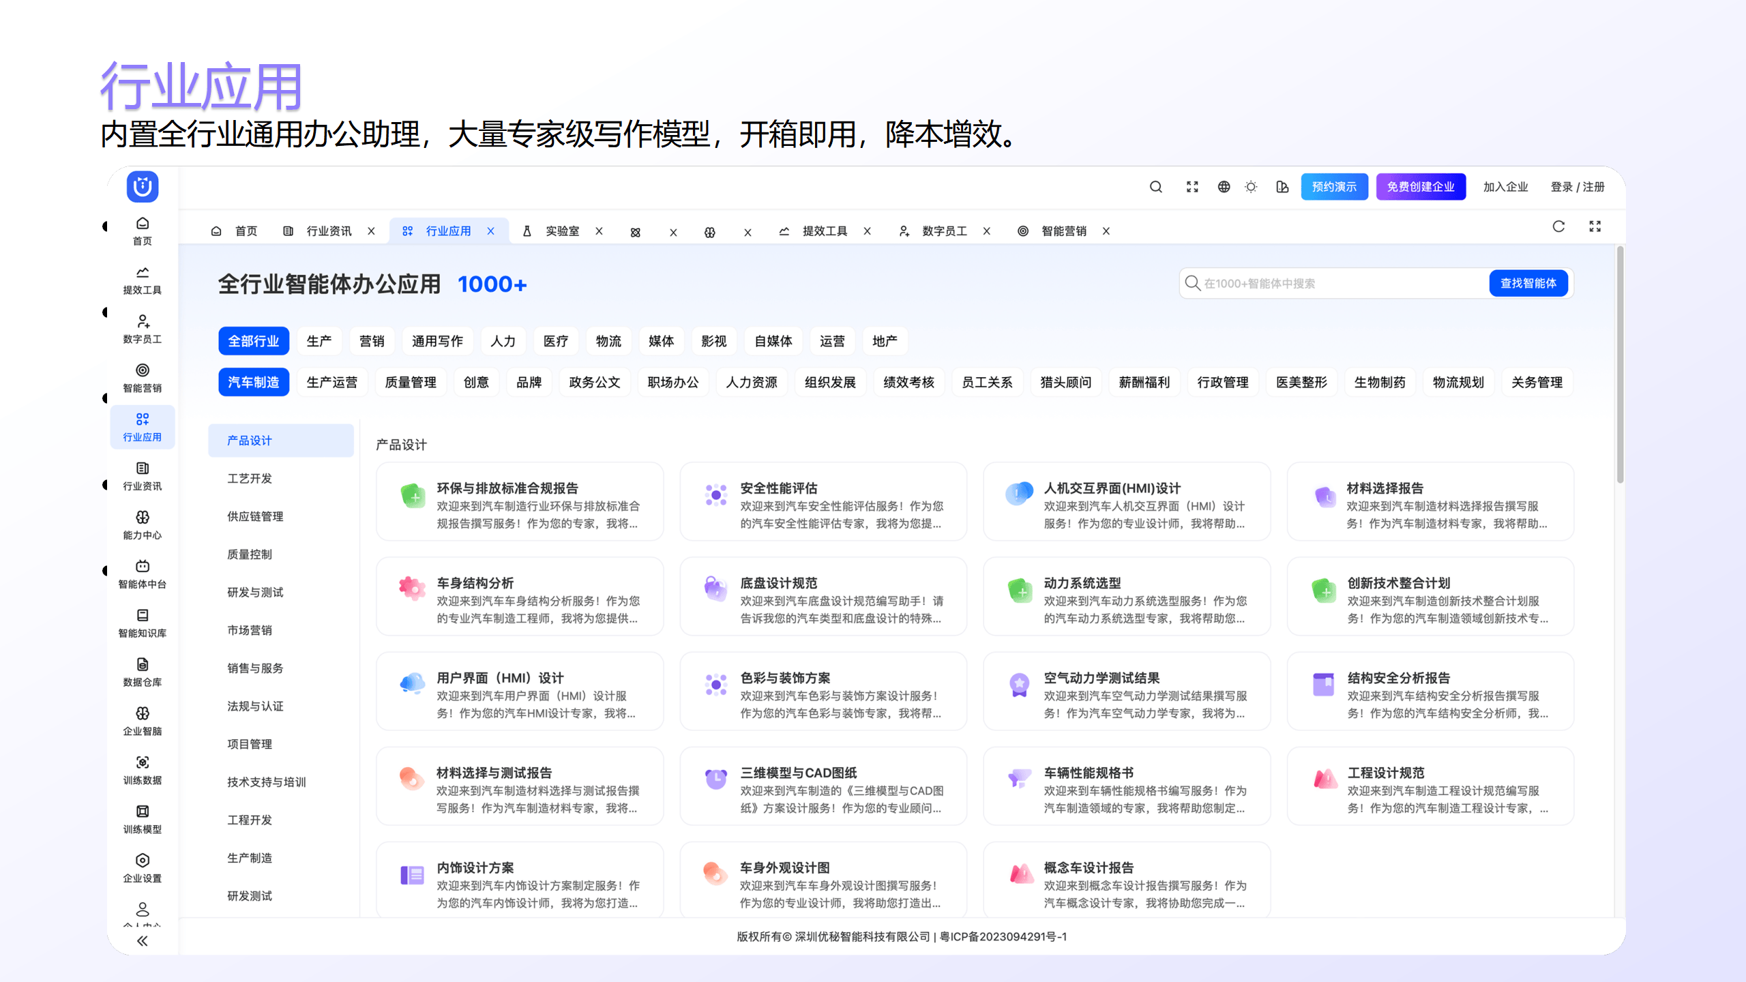Screen dimensions: 1746x982
Task: Select 供应链管理 category item
Action: click(x=255, y=516)
